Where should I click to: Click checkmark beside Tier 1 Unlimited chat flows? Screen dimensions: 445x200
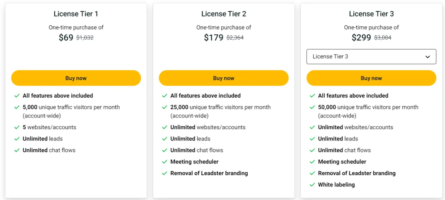point(17,151)
